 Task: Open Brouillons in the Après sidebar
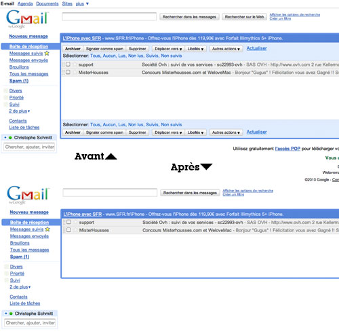tap(20, 243)
